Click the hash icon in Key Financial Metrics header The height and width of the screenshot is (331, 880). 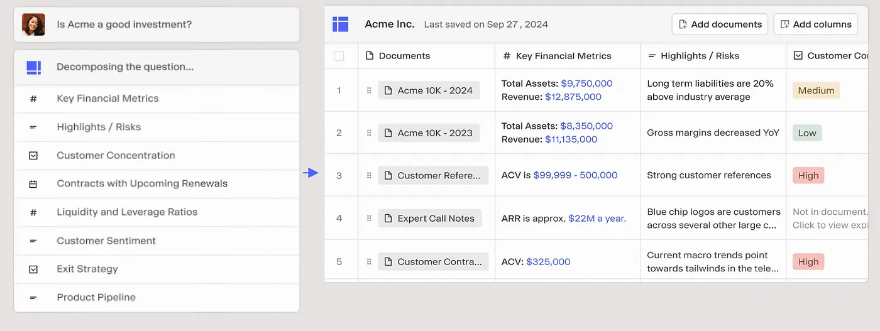point(507,56)
